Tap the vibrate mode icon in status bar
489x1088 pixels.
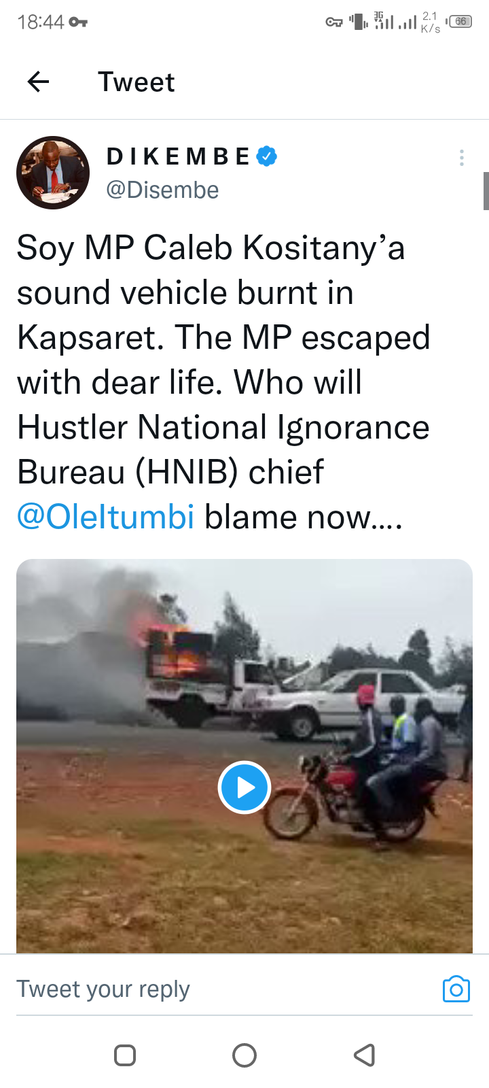coord(359,22)
